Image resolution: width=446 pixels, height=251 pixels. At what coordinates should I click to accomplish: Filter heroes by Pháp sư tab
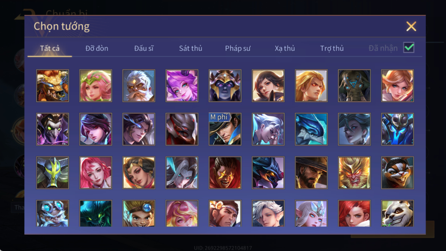(238, 48)
